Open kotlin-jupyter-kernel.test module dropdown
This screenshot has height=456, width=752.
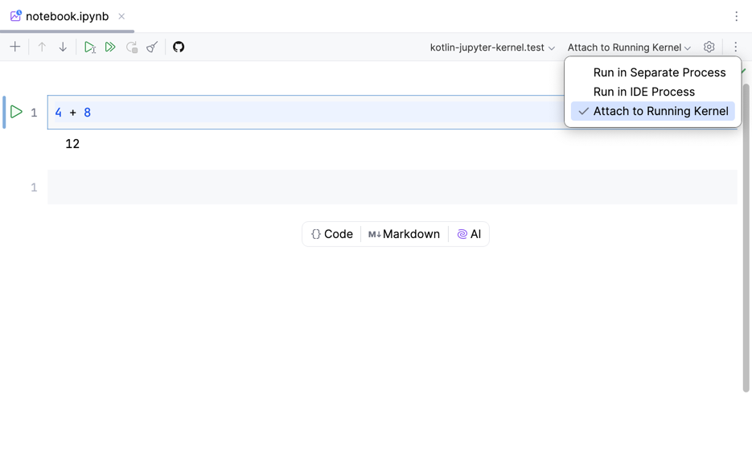[492, 47]
